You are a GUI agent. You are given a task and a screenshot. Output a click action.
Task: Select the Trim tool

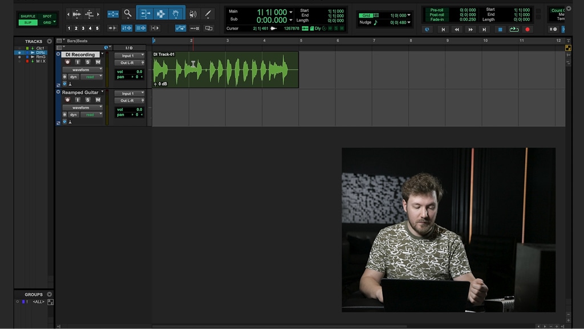(x=144, y=14)
